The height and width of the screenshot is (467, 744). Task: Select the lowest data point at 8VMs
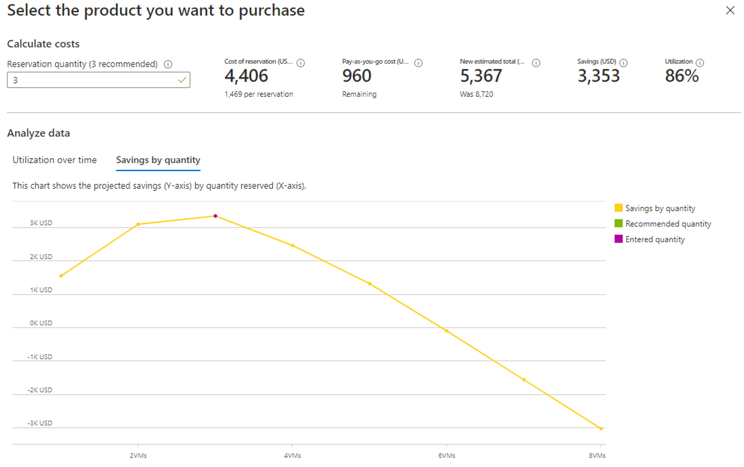tap(601, 429)
